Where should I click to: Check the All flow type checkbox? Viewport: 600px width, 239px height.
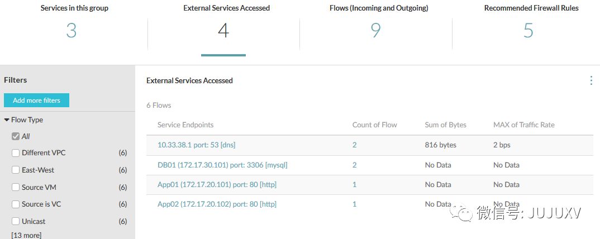click(x=16, y=136)
